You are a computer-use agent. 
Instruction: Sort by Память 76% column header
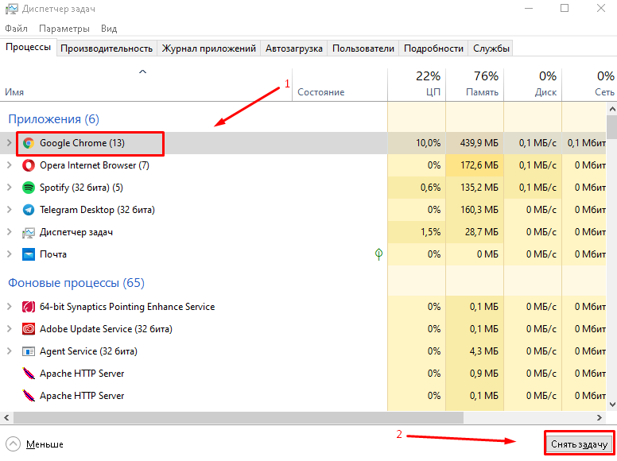(475, 84)
